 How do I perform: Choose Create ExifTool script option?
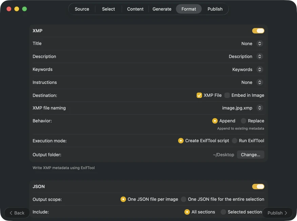181,141
